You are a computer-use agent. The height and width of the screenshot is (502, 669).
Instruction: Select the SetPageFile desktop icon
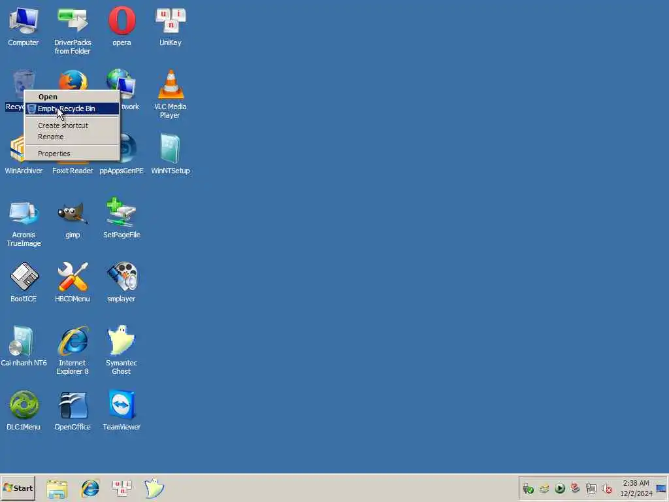[x=122, y=218]
